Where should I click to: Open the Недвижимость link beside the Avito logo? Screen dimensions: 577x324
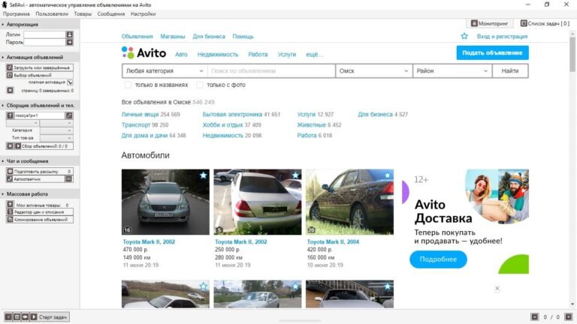[x=218, y=54]
